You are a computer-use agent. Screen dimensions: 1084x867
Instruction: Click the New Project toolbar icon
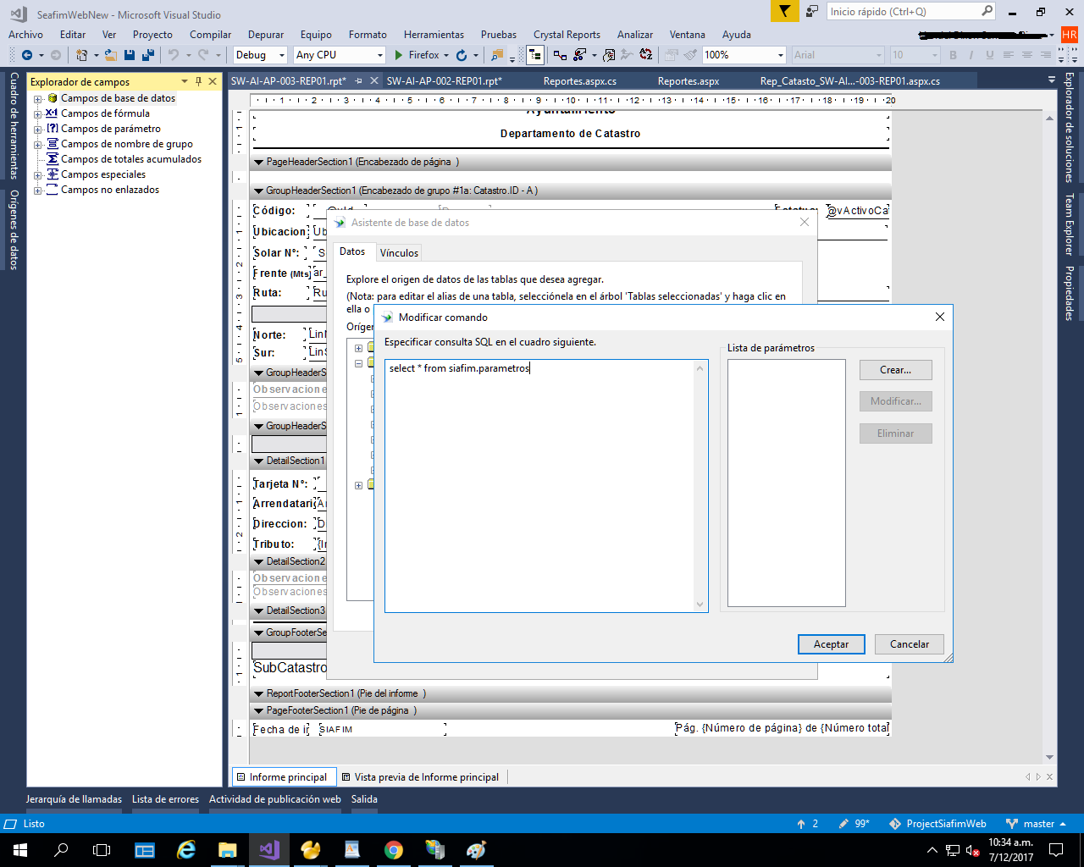[82, 55]
